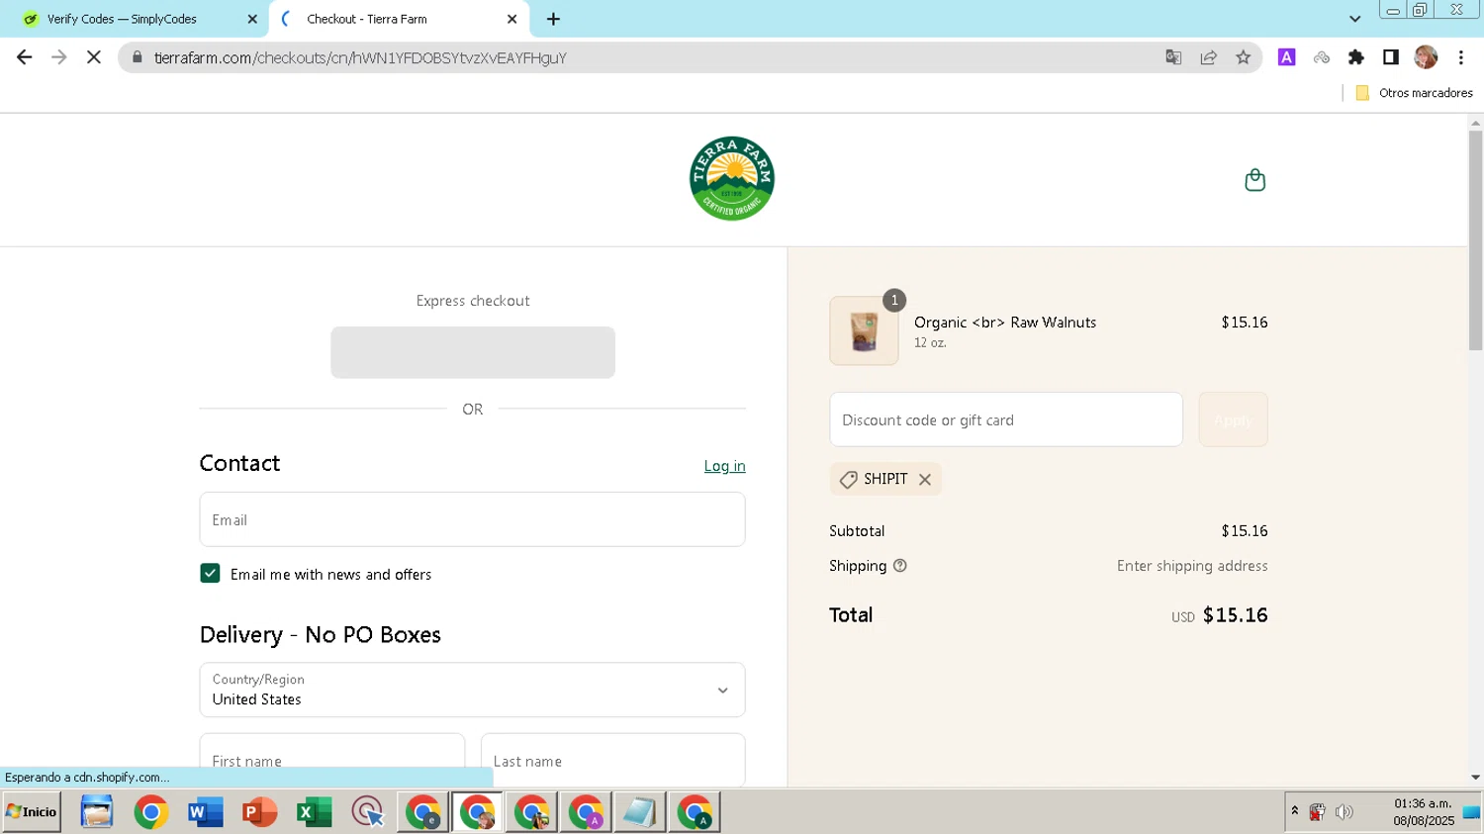This screenshot has height=834, width=1484.
Task: Open a new browser tab
Action: click(553, 19)
